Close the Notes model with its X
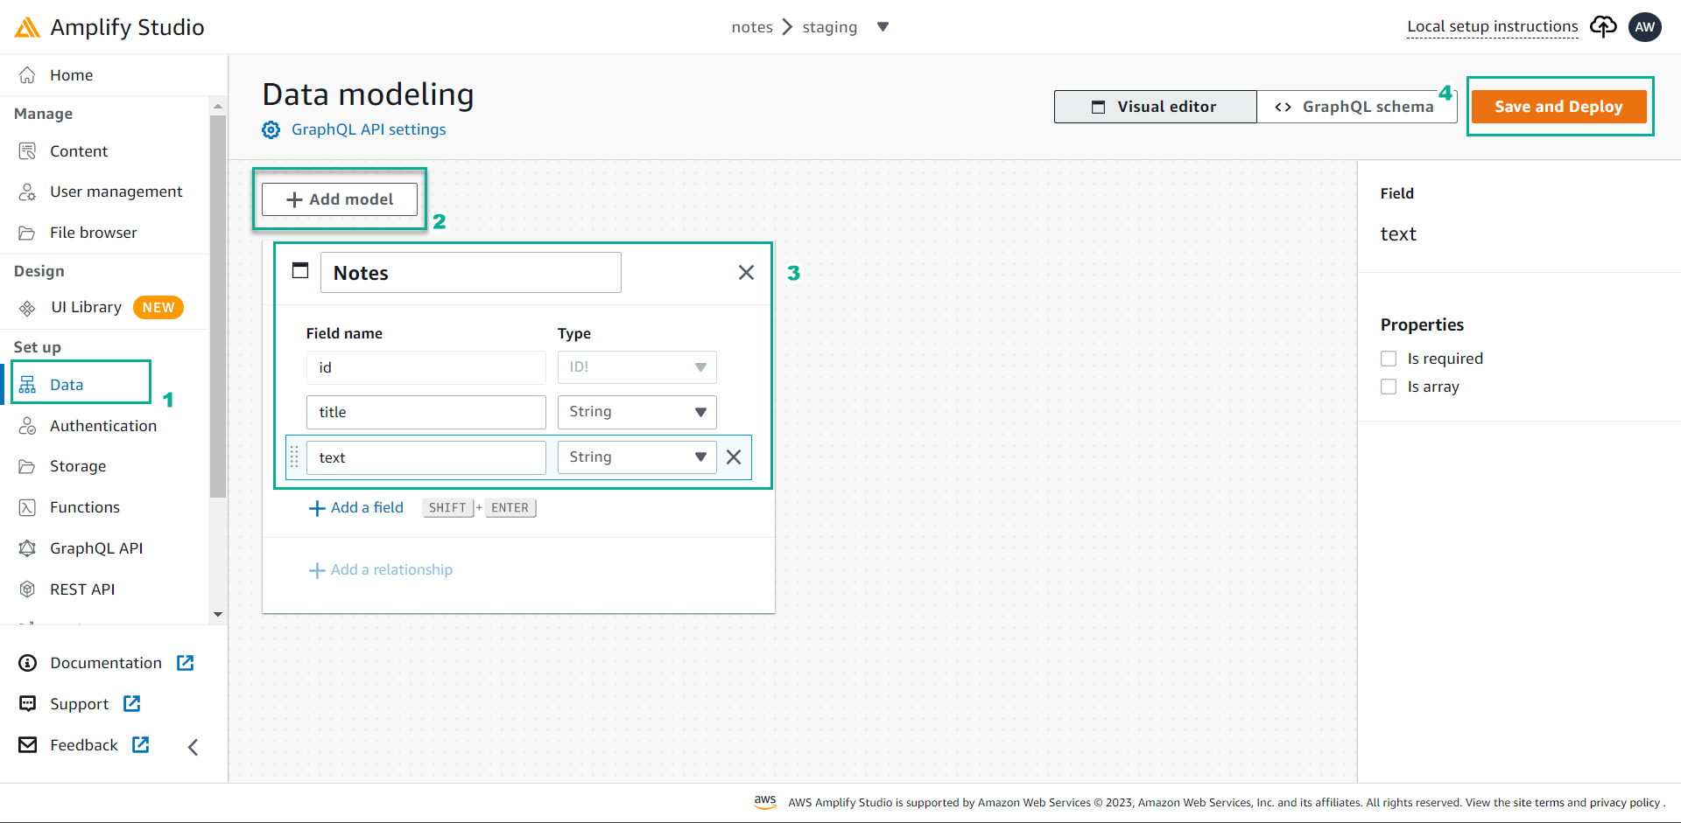The width and height of the screenshot is (1681, 823). click(746, 273)
